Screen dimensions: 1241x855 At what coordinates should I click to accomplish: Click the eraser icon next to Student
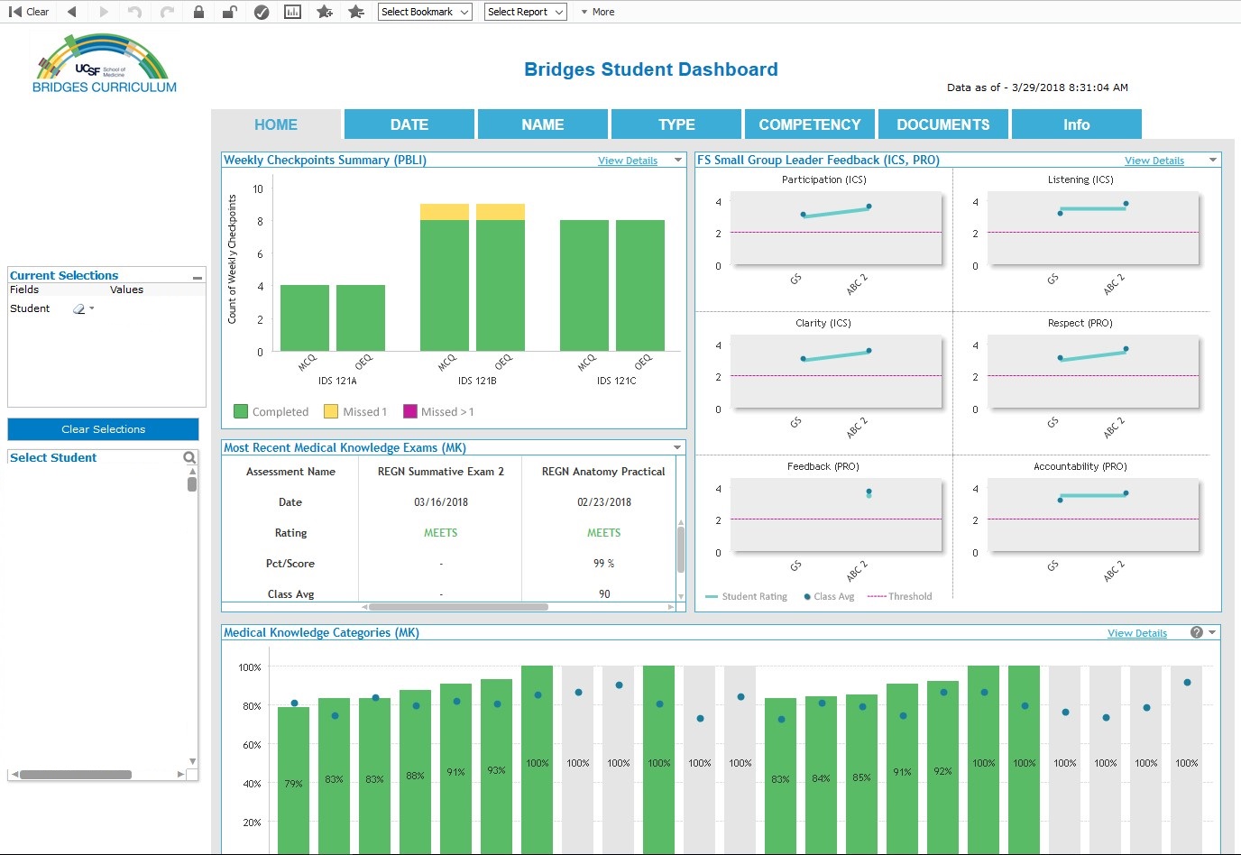[79, 309]
